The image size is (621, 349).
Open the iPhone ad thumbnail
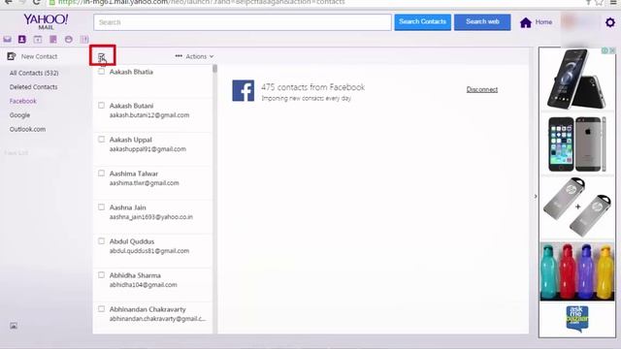tap(577, 144)
